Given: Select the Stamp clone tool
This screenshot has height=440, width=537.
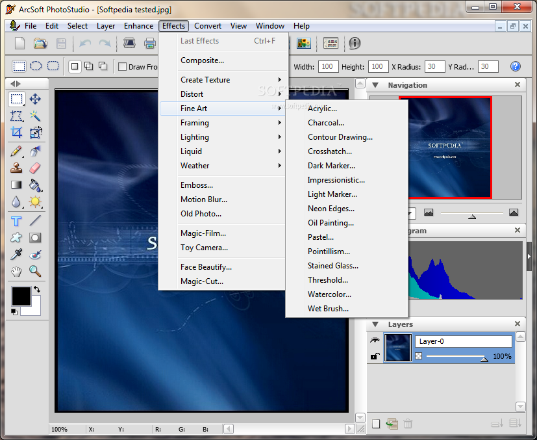Looking at the screenshot, I should coord(16,168).
